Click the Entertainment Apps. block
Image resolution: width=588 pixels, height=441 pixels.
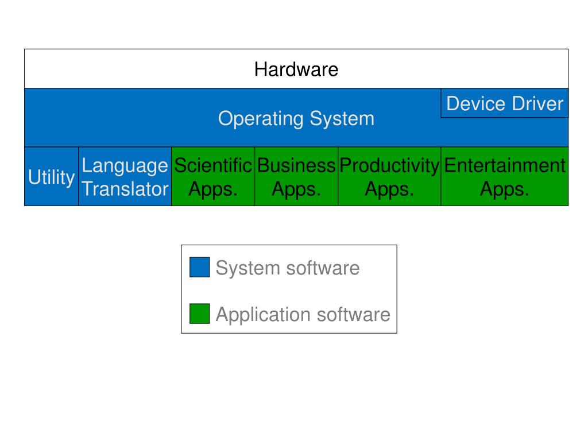(505, 176)
